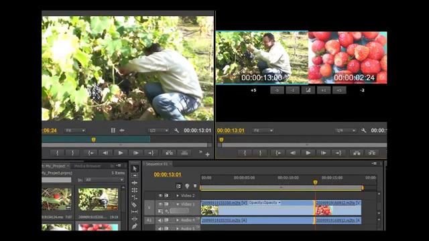Step forward one frame in right monitor
The height and width of the screenshot is (241, 429).
coord(323,153)
